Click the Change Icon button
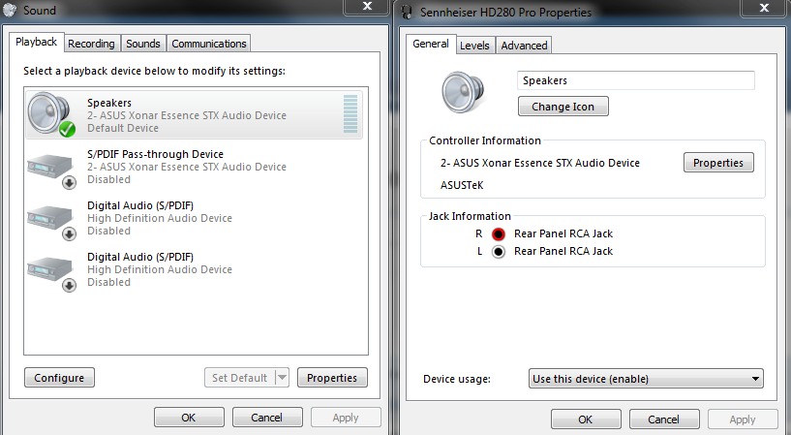 coord(563,107)
